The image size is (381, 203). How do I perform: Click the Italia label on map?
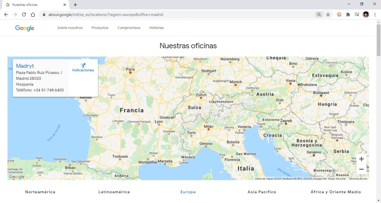tap(246, 168)
